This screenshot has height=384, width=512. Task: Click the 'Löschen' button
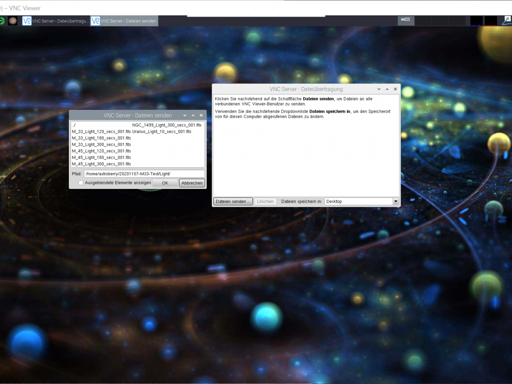pyautogui.click(x=265, y=201)
